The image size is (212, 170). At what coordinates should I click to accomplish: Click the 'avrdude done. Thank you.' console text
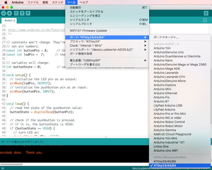22,153
